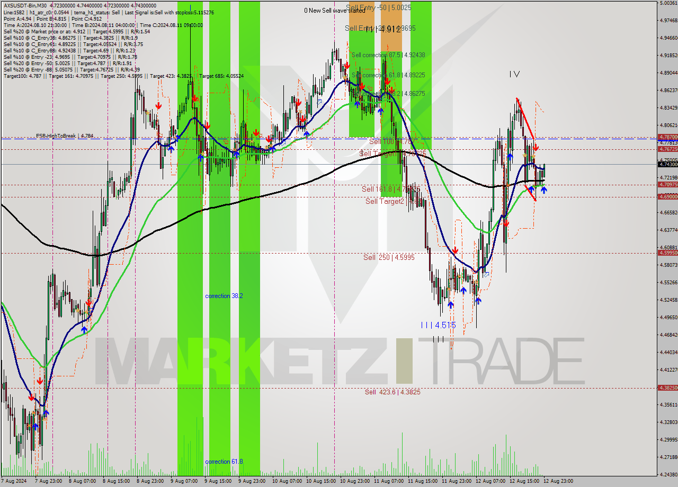Click the 'FSB-HighToBreak | 4.784' level label
678x487 pixels.
[65, 136]
